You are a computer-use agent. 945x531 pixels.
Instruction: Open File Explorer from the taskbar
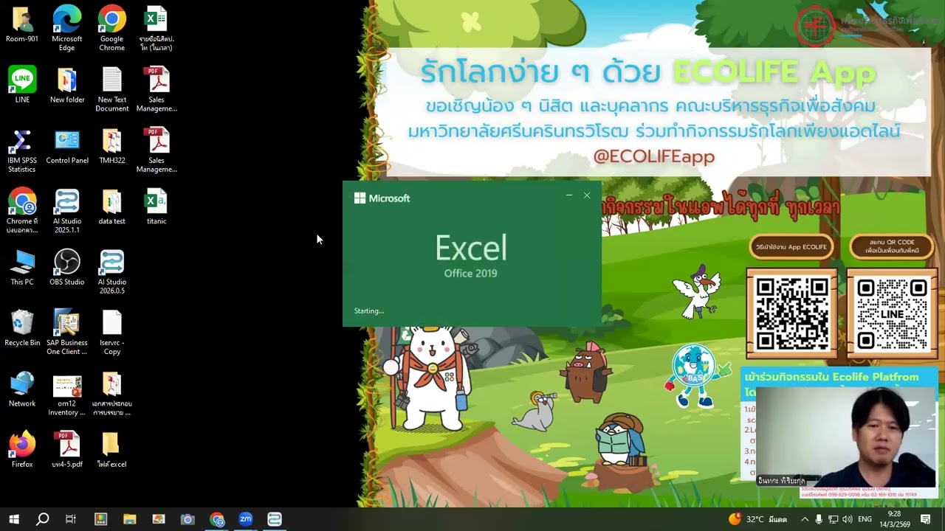click(x=129, y=519)
